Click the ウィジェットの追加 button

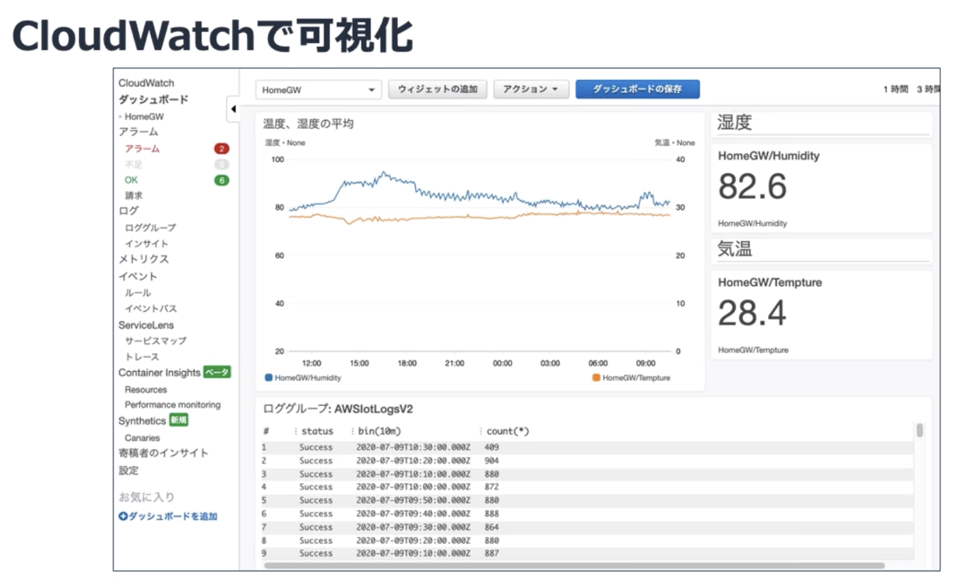(x=437, y=89)
